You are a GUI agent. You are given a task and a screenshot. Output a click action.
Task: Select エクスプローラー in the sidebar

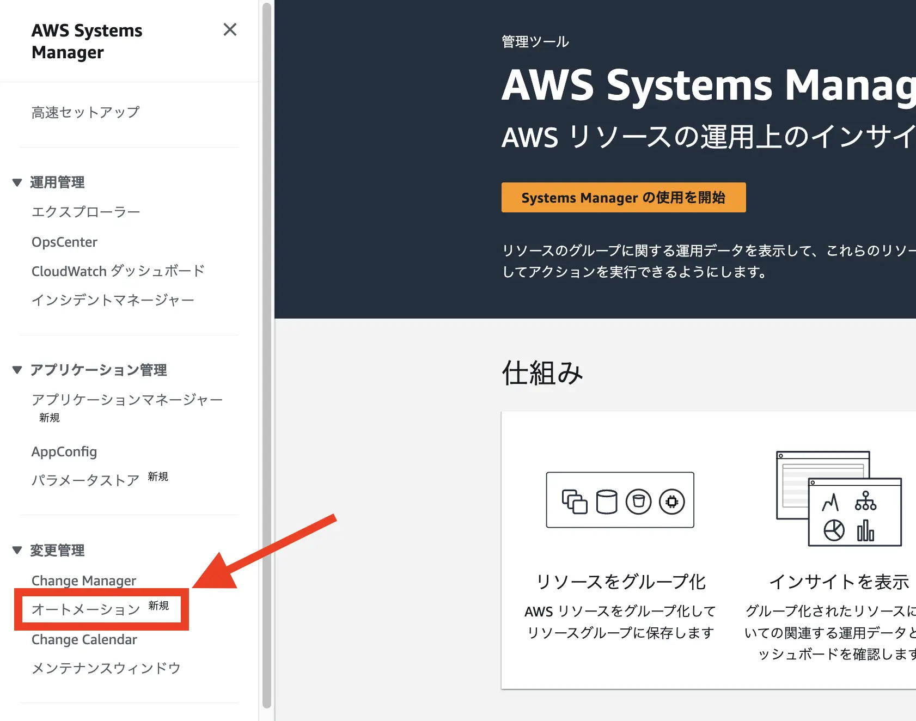(x=85, y=212)
